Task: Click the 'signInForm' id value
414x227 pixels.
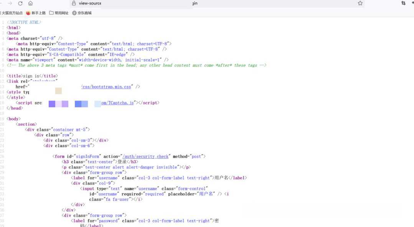Action: tap(87, 156)
